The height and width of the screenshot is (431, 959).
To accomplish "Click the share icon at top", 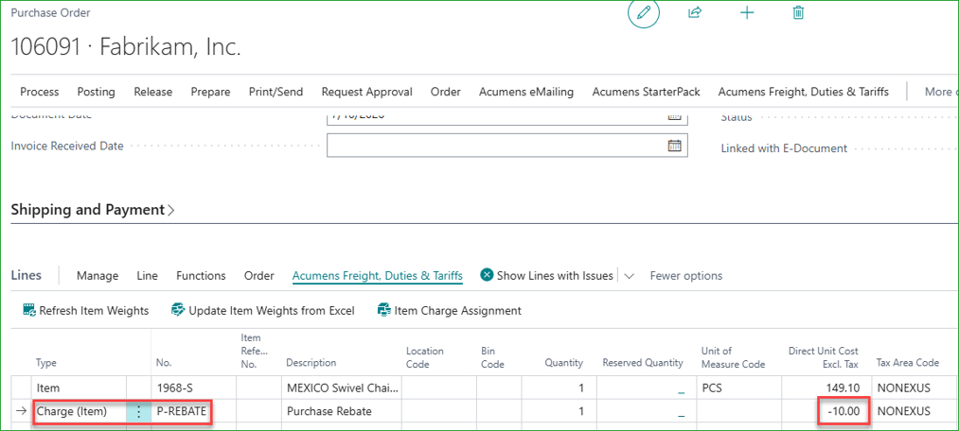I will tap(695, 13).
